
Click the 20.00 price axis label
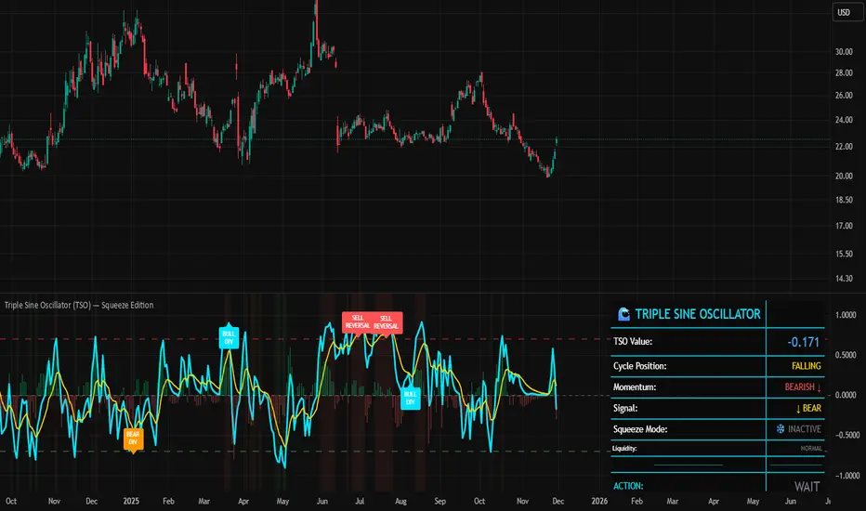(844, 176)
